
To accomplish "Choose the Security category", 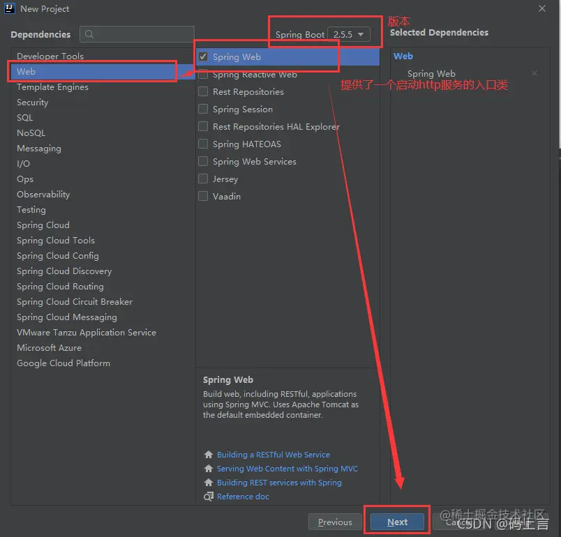I will [x=103, y=103].
